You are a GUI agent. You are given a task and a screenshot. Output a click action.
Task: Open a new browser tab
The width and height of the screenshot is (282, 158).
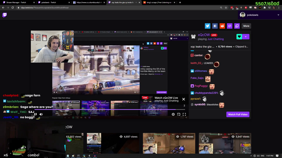(180, 3)
